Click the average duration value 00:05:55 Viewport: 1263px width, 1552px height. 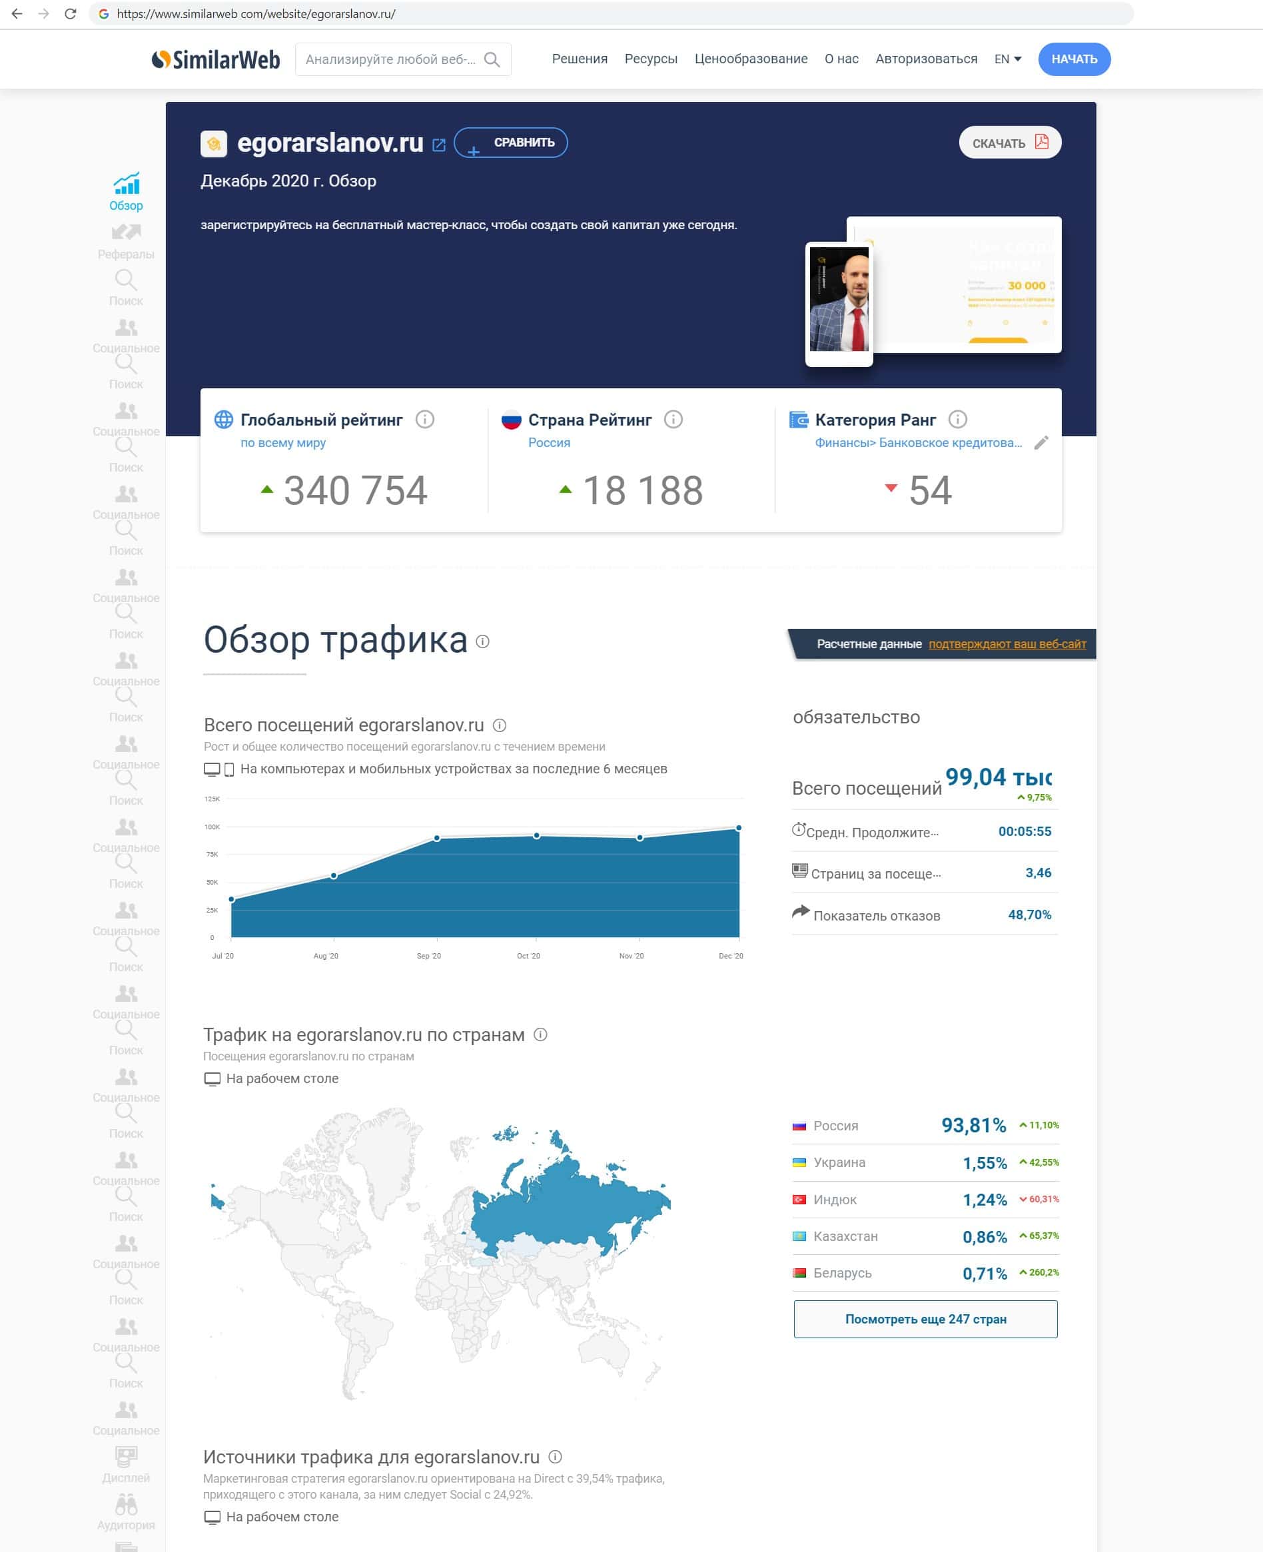(x=1025, y=831)
